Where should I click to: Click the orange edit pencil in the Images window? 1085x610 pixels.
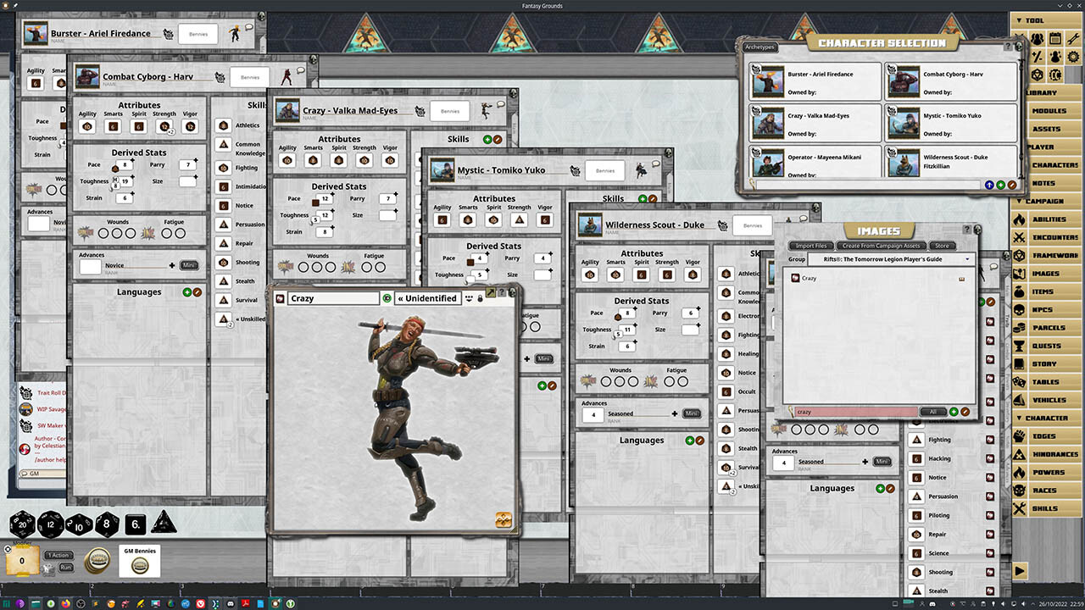pyautogui.click(x=965, y=412)
